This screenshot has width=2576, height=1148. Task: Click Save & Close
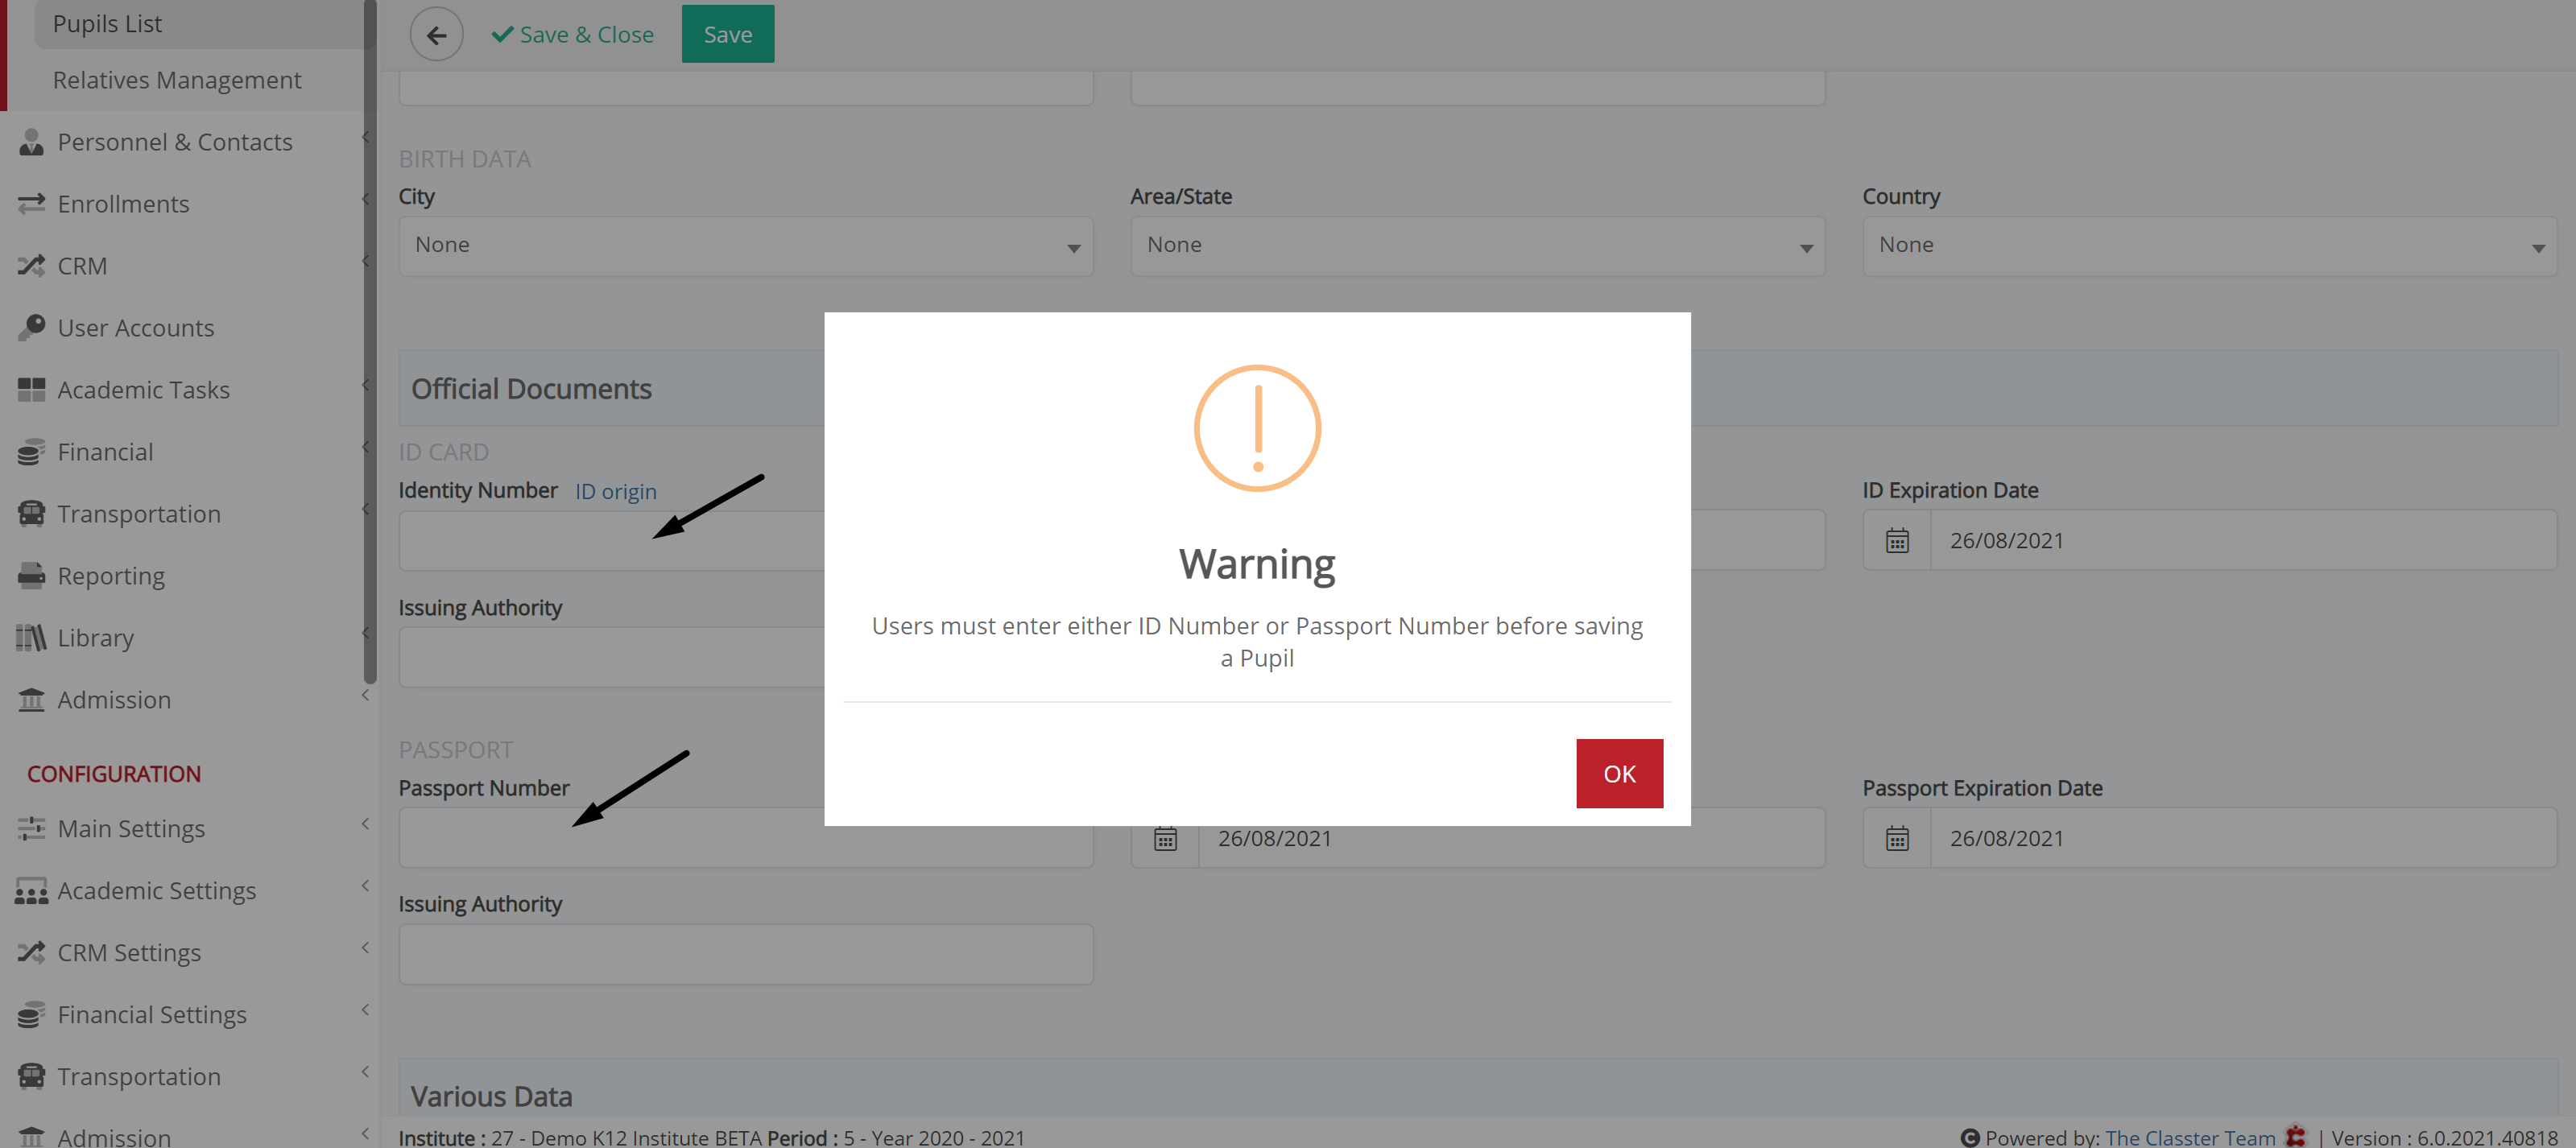[x=573, y=35]
